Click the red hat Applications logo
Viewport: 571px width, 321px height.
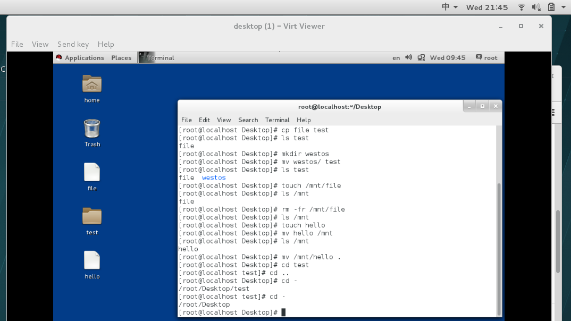point(59,57)
